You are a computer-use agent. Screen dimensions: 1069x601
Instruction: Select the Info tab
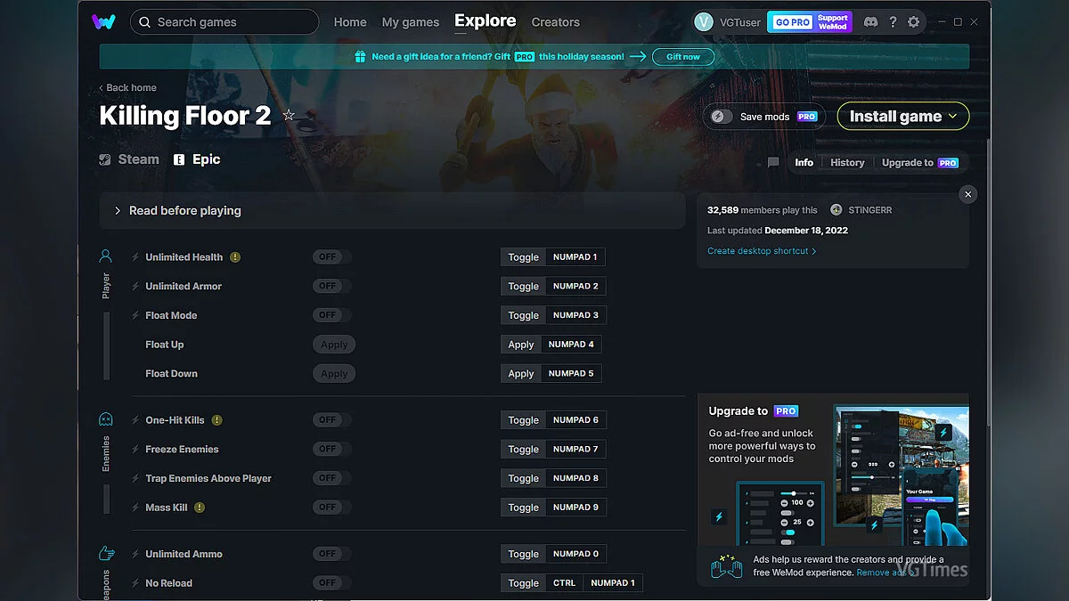[x=804, y=163]
